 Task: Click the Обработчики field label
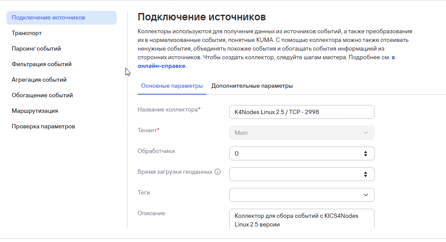[156, 151]
